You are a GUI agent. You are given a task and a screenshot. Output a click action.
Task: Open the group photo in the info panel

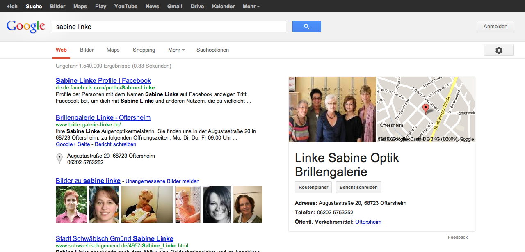332,110
